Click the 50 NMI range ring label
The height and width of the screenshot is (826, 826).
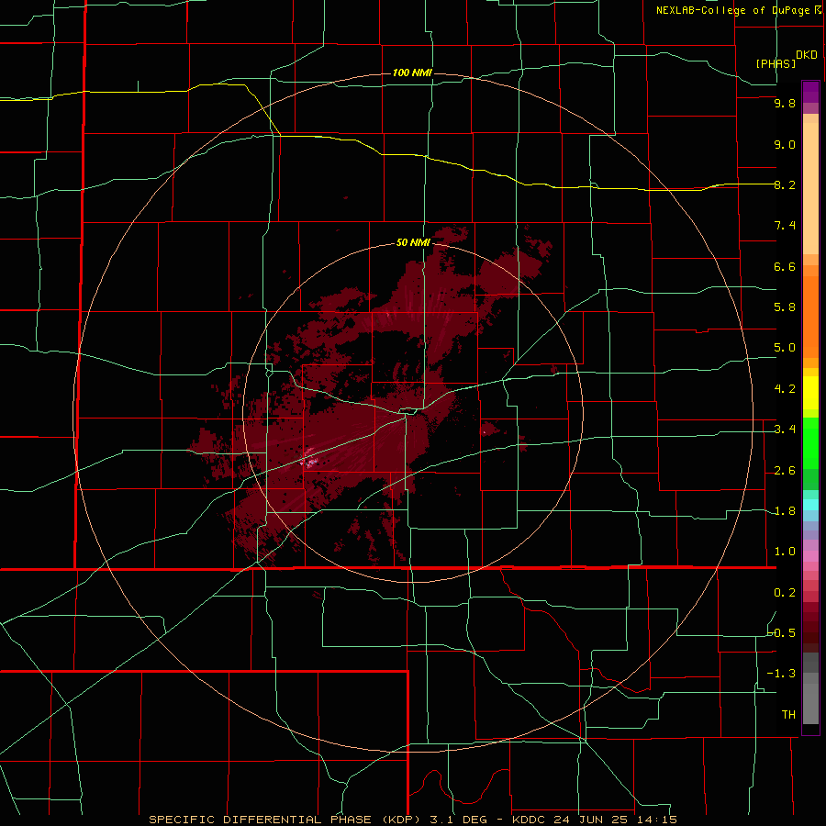click(x=413, y=243)
